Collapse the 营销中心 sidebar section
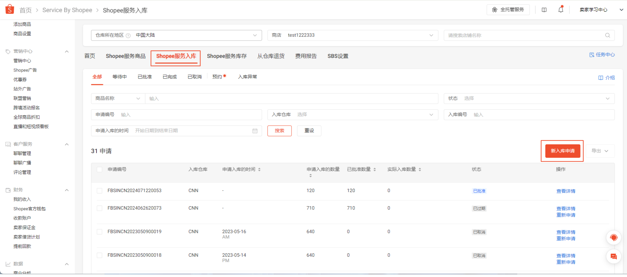 pos(67,52)
